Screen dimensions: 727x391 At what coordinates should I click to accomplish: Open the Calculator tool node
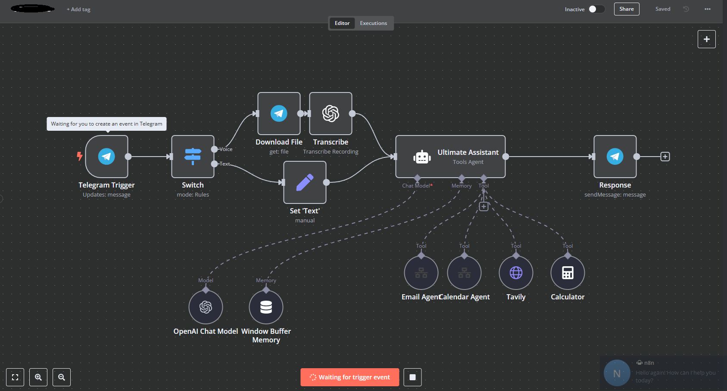click(568, 273)
